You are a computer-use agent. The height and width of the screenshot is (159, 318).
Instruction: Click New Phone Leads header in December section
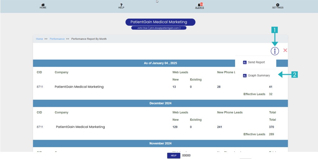pyautogui.click(x=230, y=112)
